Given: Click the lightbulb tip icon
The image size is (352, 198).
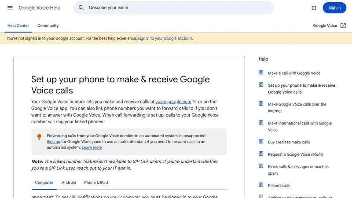Looking at the screenshot, I should [39, 137].
